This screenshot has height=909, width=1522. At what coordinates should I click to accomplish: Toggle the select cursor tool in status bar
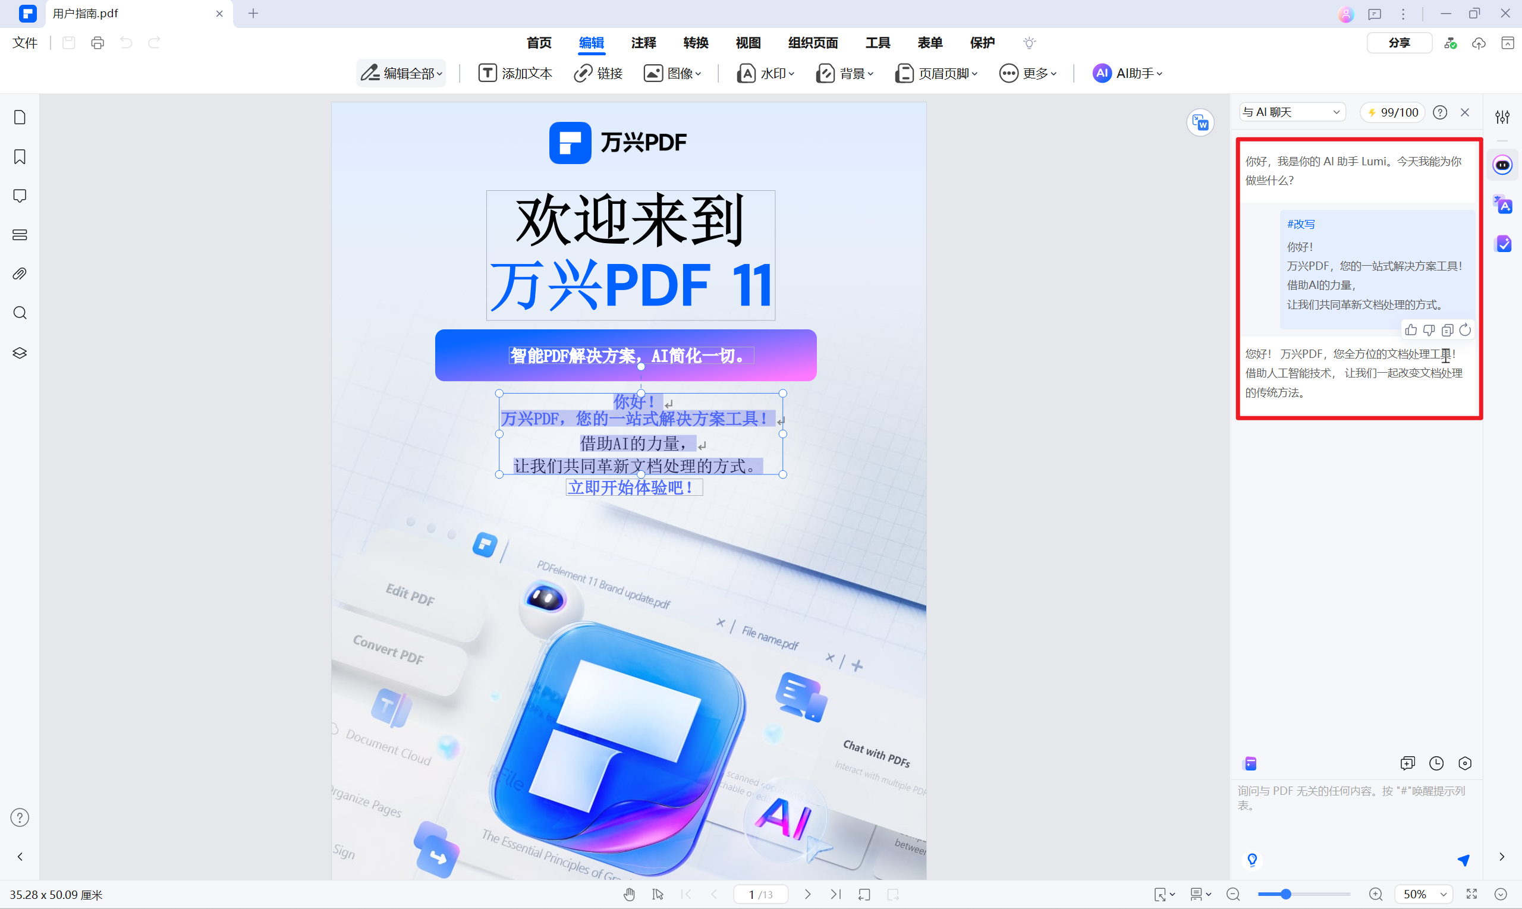658,894
